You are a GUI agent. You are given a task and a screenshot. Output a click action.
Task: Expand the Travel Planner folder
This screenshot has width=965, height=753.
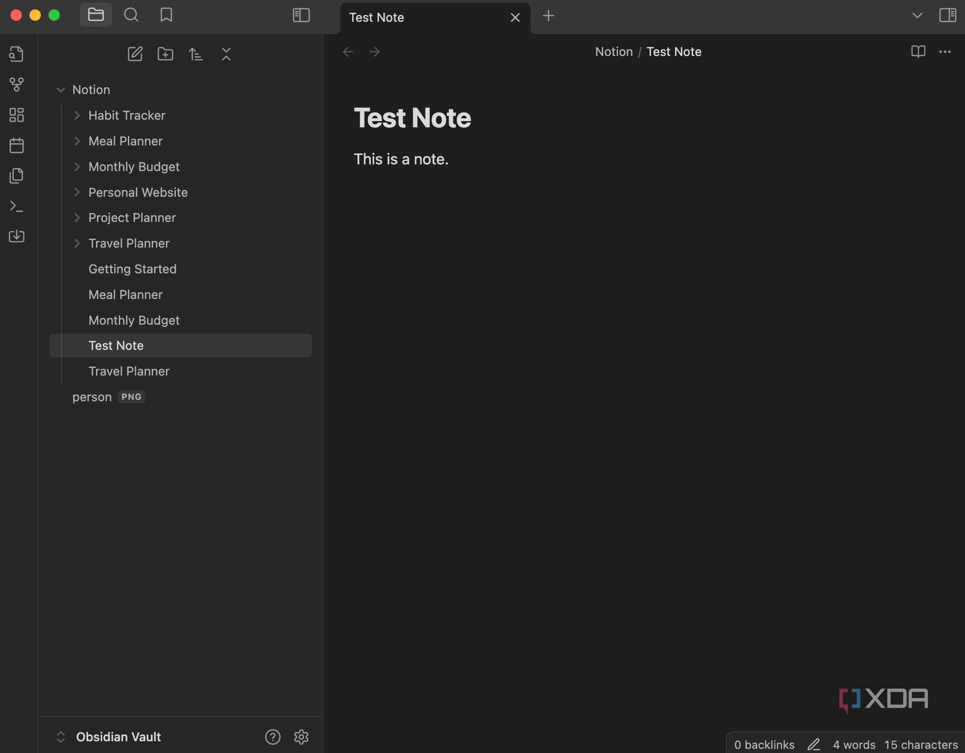77,243
